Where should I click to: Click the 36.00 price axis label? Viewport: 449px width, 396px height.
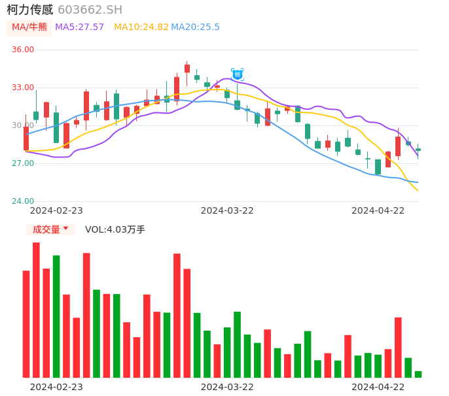(x=23, y=50)
